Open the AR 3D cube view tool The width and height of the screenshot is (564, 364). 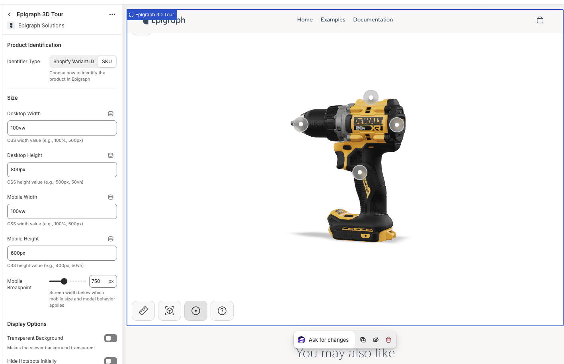[169, 311]
